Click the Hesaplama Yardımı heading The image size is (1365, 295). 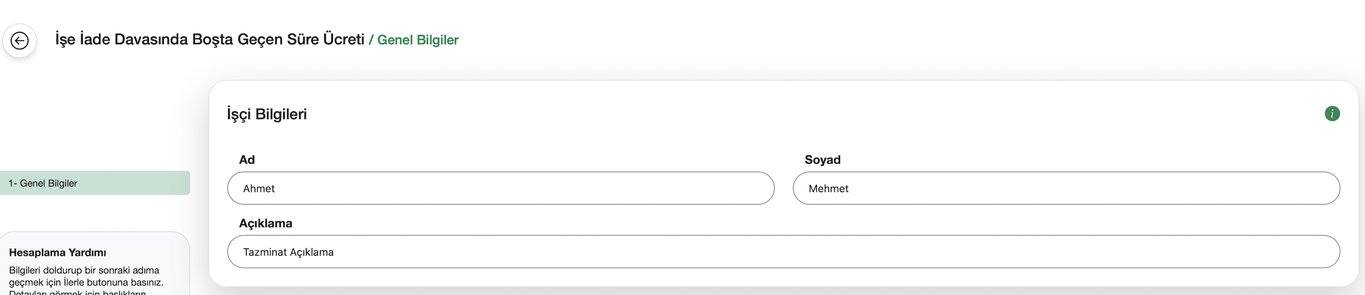pyautogui.click(x=58, y=252)
